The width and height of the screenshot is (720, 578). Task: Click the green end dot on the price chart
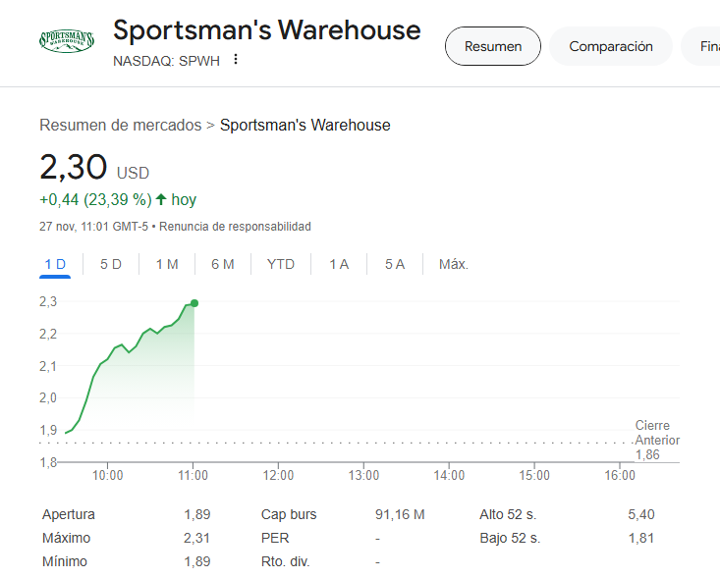pyautogui.click(x=194, y=303)
